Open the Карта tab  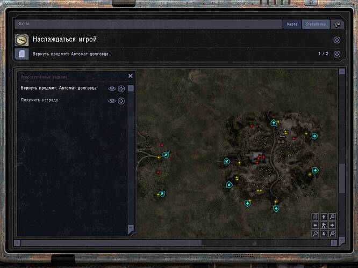[x=292, y=24]
